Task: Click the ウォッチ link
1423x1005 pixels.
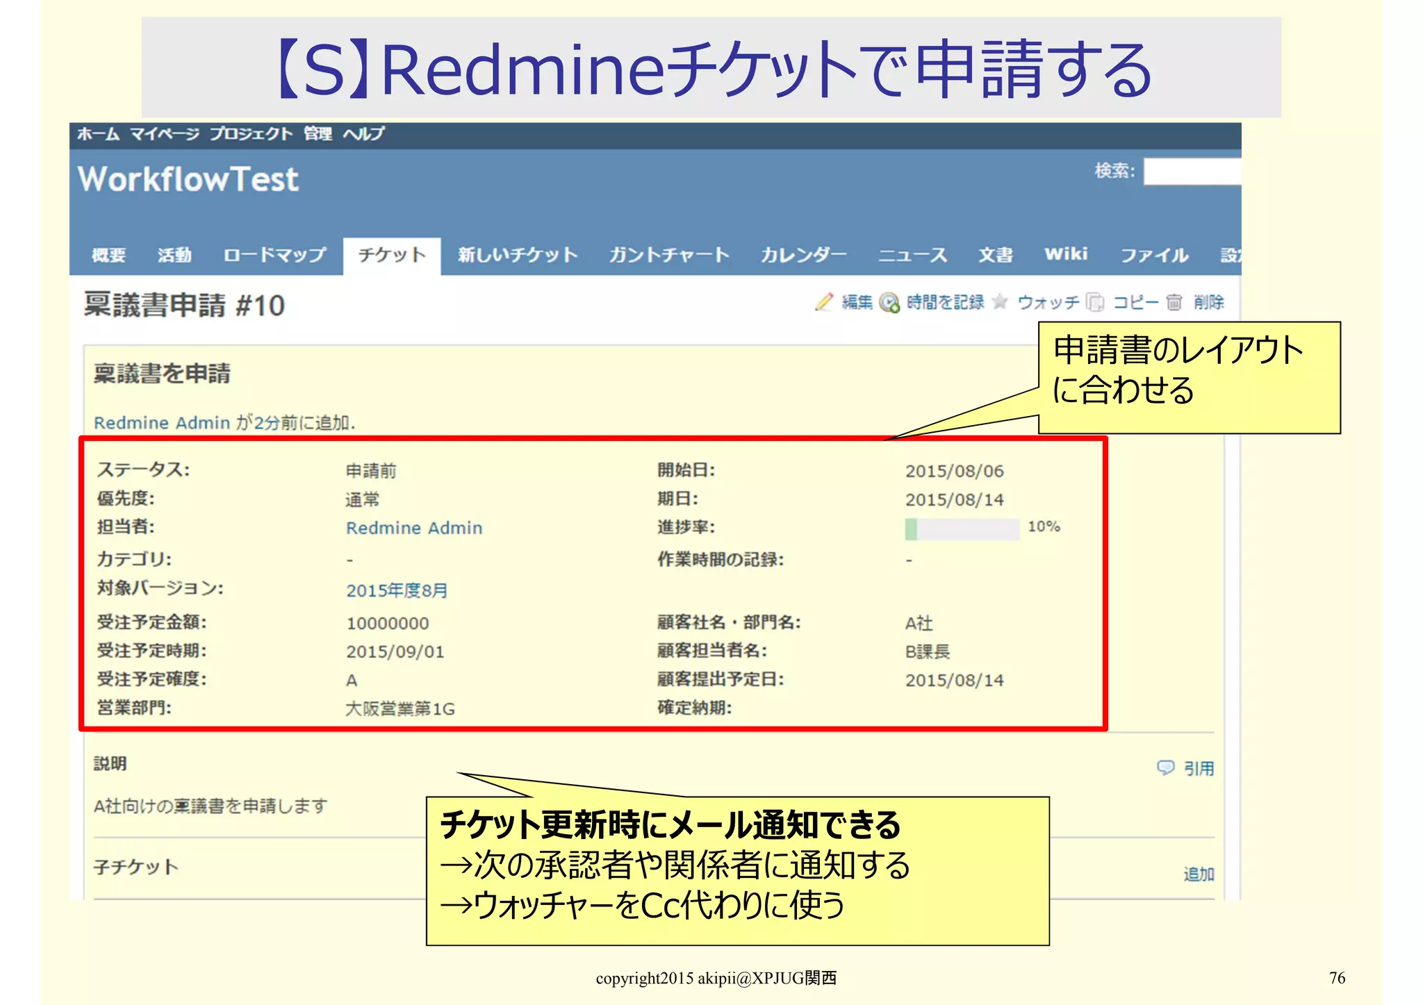Action: (1048, 302)
